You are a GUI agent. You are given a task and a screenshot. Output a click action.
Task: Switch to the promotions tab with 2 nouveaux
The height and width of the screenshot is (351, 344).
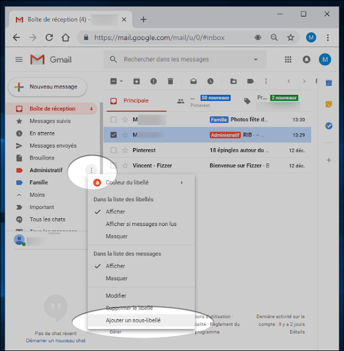(273, 100)
